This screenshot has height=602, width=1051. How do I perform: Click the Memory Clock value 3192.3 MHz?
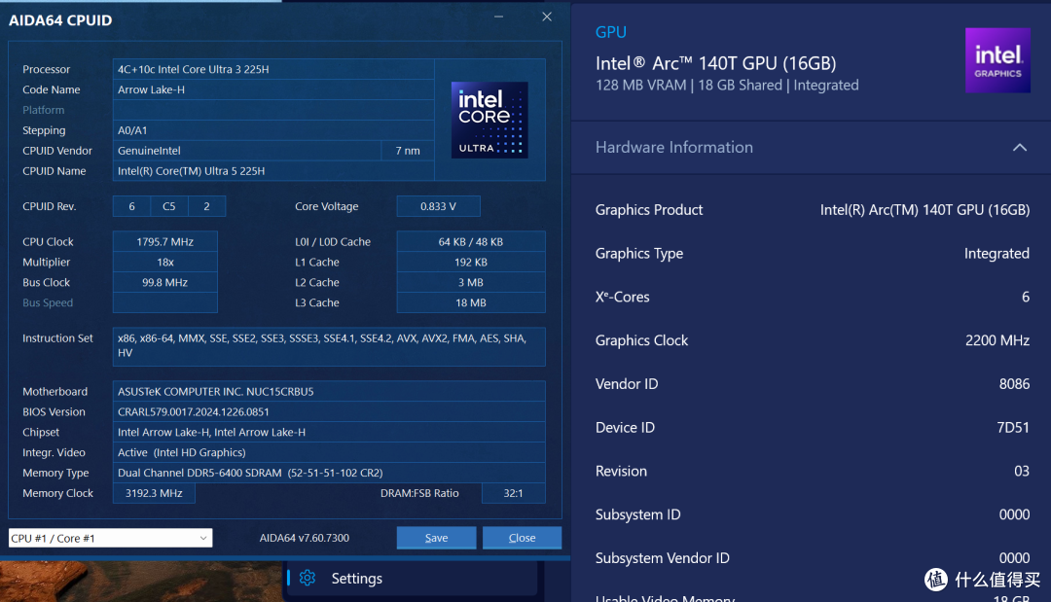(x=154, y=493)
